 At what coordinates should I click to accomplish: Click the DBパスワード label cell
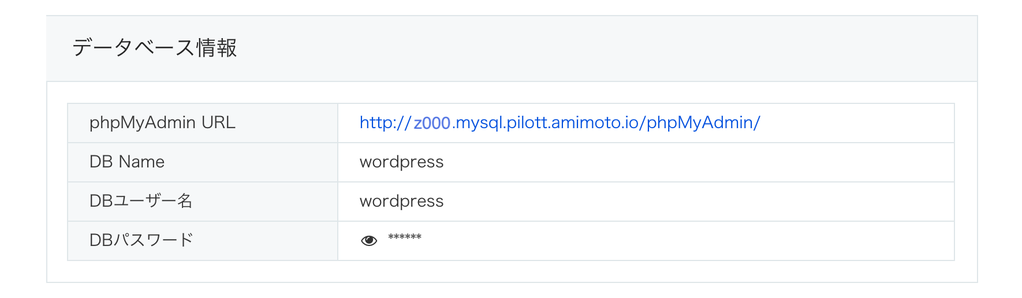coord(203,241)
